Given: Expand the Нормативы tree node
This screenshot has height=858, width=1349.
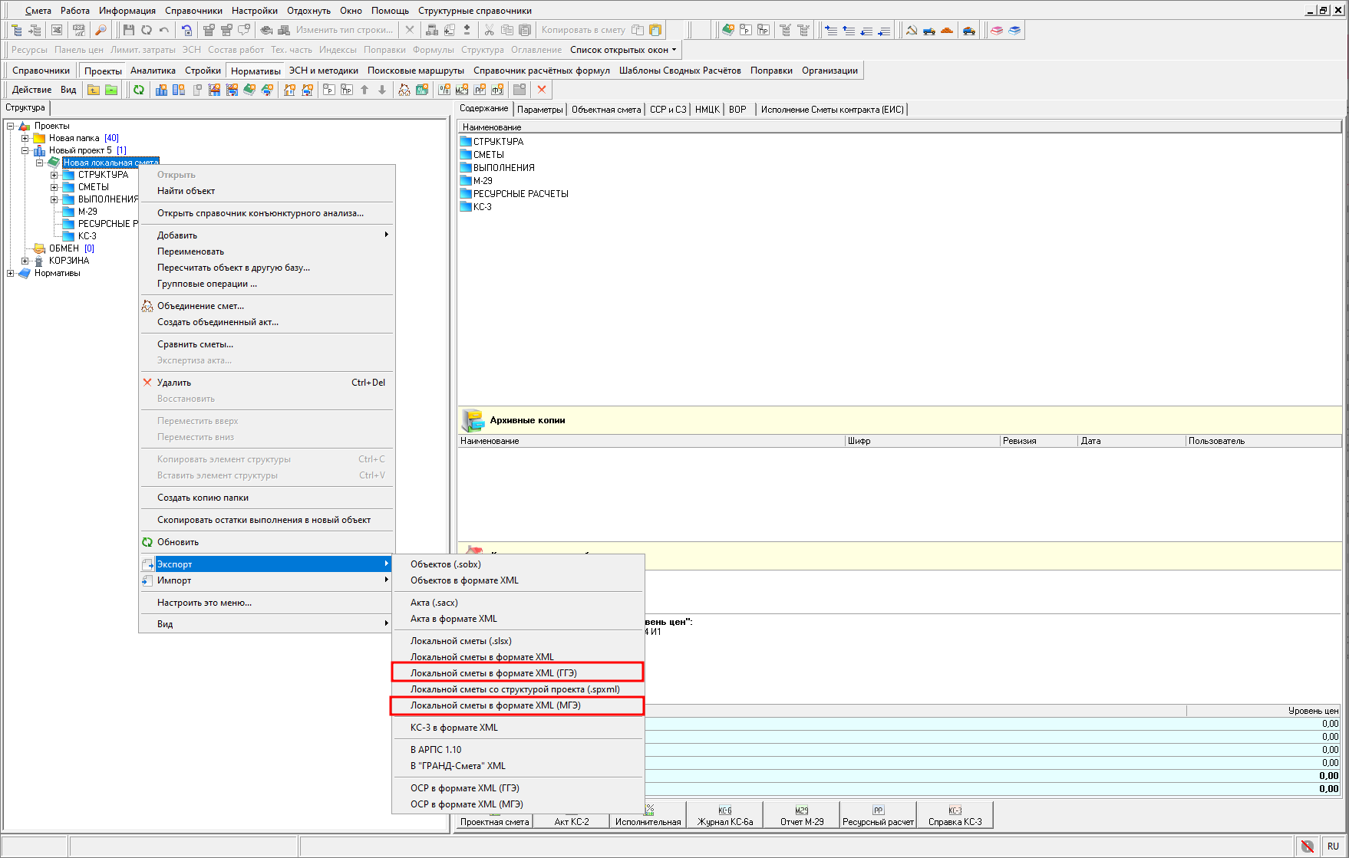Looking at the screenshot, I should click(x=11, y=273).
